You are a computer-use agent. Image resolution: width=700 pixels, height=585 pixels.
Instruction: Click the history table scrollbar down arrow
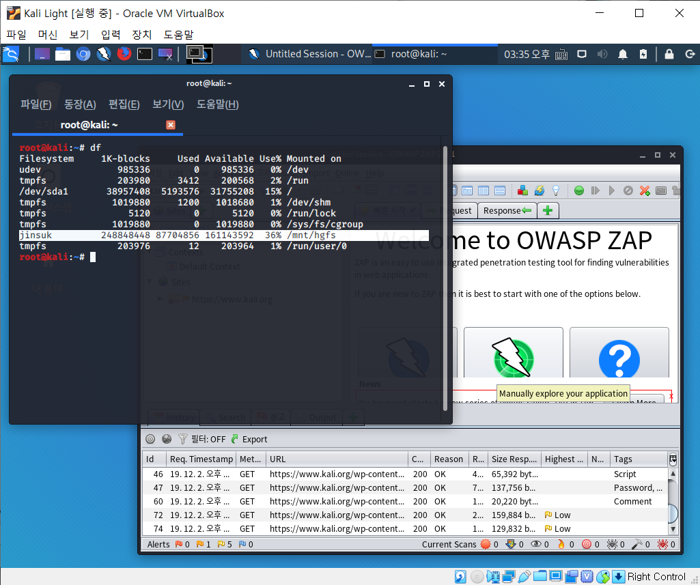pos(673,529)
